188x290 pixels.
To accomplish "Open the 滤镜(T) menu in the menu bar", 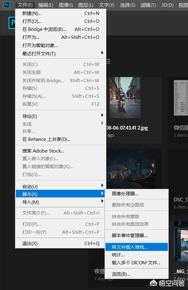I will click(148, 5).
